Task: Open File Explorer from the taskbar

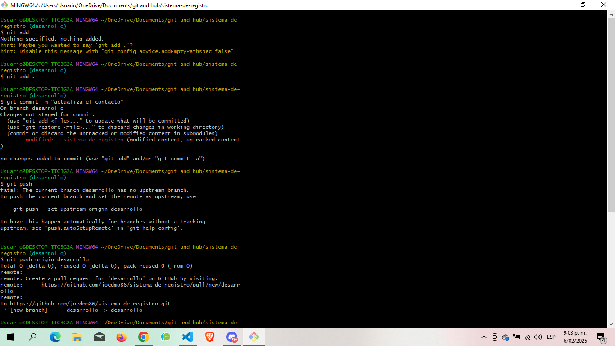Action: (x=77, y=337)
